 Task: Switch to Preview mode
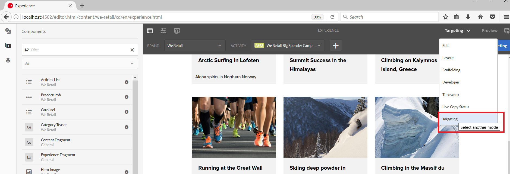click(x=489, y=31)
